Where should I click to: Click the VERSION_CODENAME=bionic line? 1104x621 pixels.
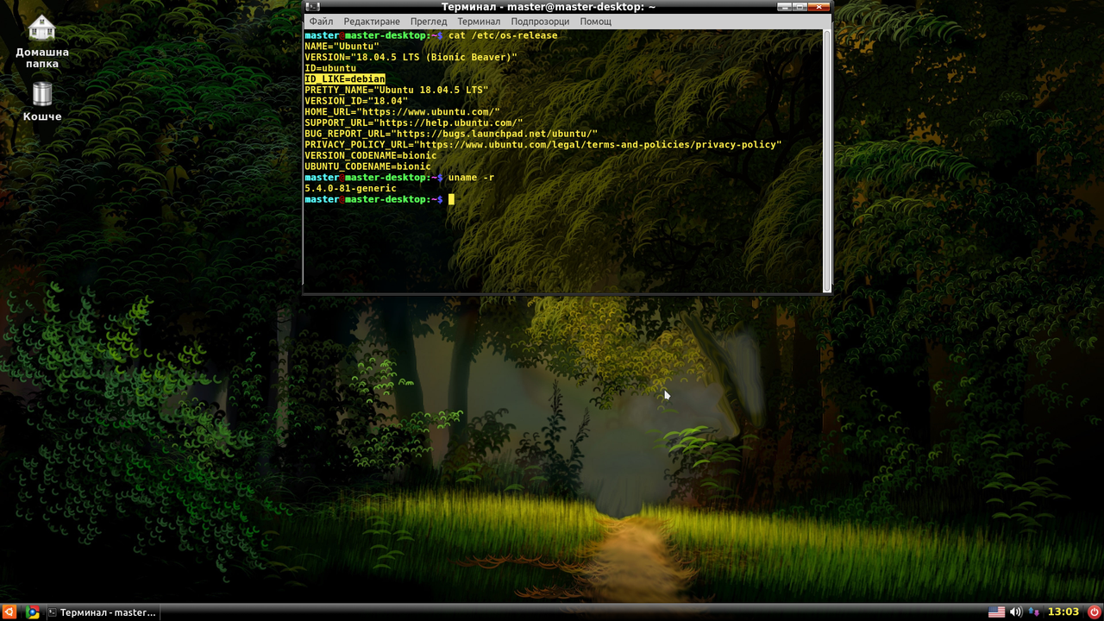371,155
